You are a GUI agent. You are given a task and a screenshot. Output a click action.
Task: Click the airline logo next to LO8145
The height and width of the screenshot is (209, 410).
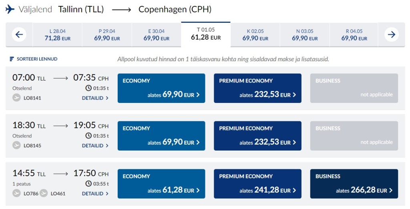pos(16,145)
